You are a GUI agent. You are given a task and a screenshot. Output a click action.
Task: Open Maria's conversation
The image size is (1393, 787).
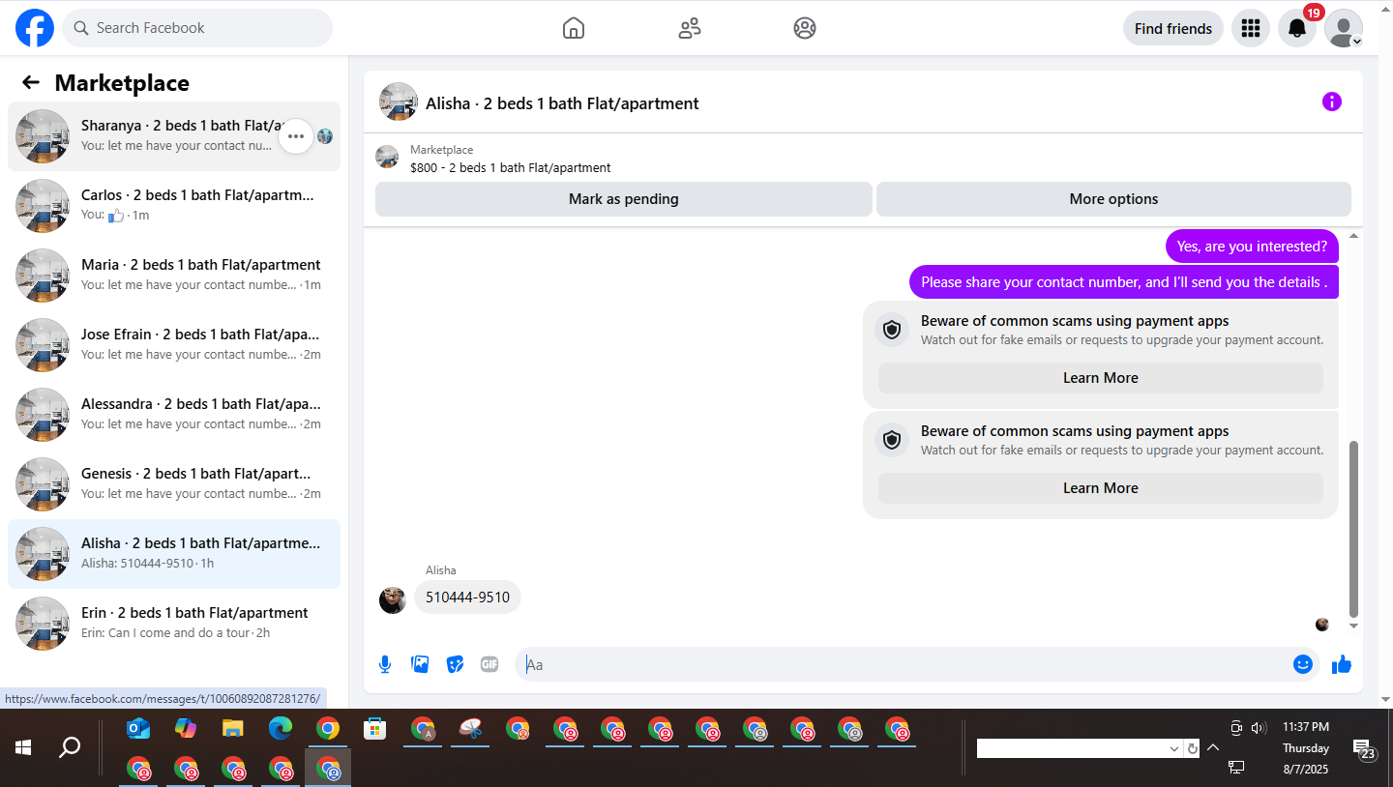174,276
